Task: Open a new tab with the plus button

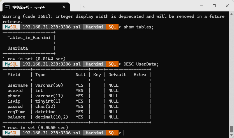Action: click(x=76, y=6)
